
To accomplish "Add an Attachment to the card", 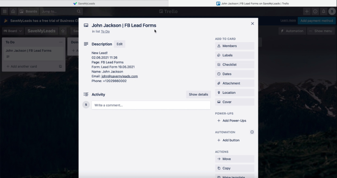I will (235, 83).
